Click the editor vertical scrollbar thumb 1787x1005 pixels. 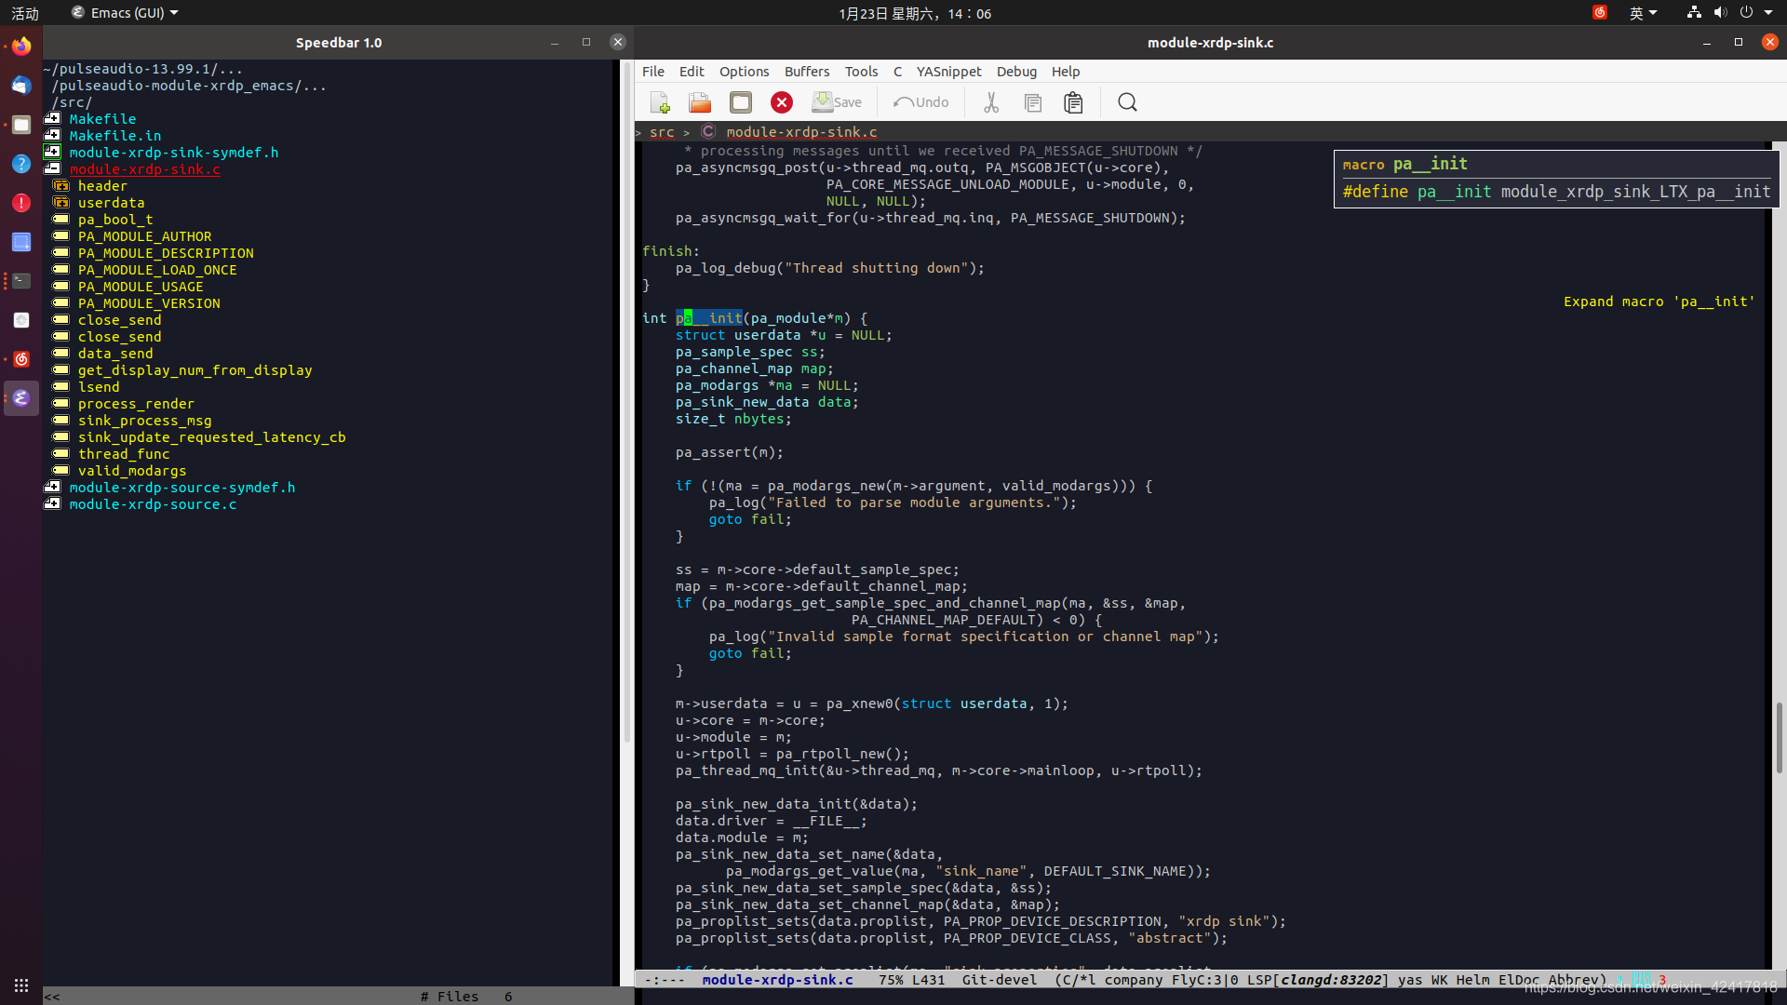(x=1779, y=737)
